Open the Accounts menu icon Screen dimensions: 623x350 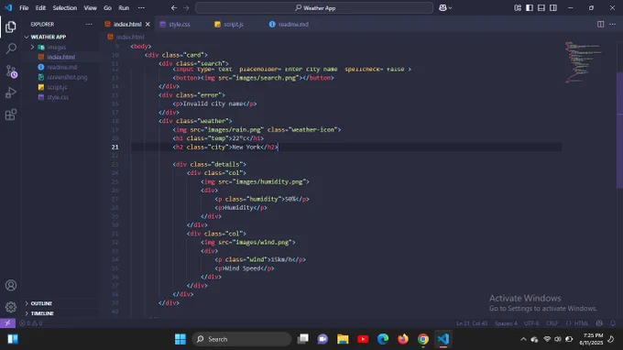(11, 285)
